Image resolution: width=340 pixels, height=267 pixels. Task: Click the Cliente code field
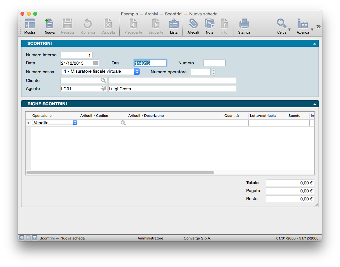coord(80,80)
